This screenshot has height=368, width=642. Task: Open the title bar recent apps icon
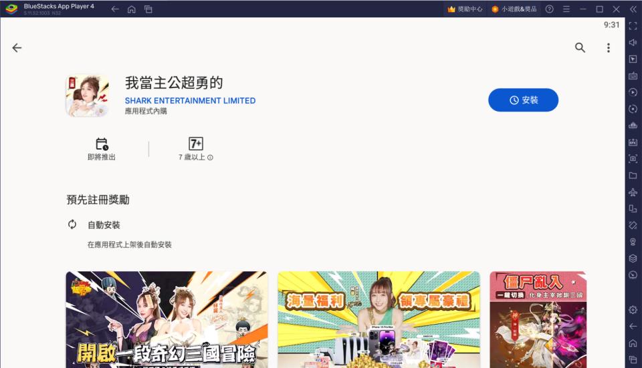click(148, 9)
